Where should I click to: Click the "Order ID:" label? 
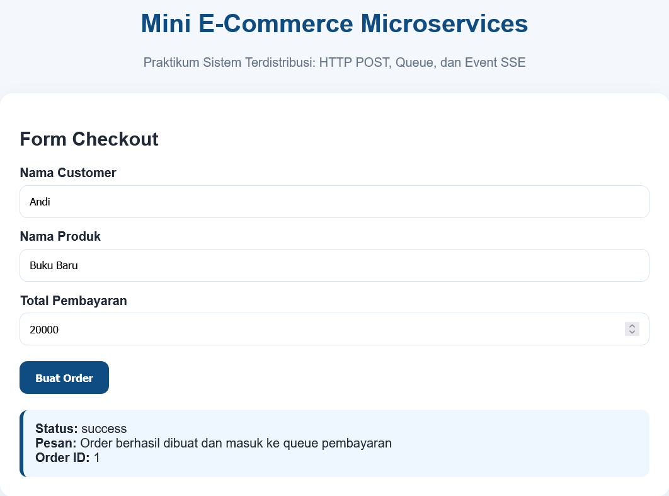pyautogui.click(x=62, y=458)
